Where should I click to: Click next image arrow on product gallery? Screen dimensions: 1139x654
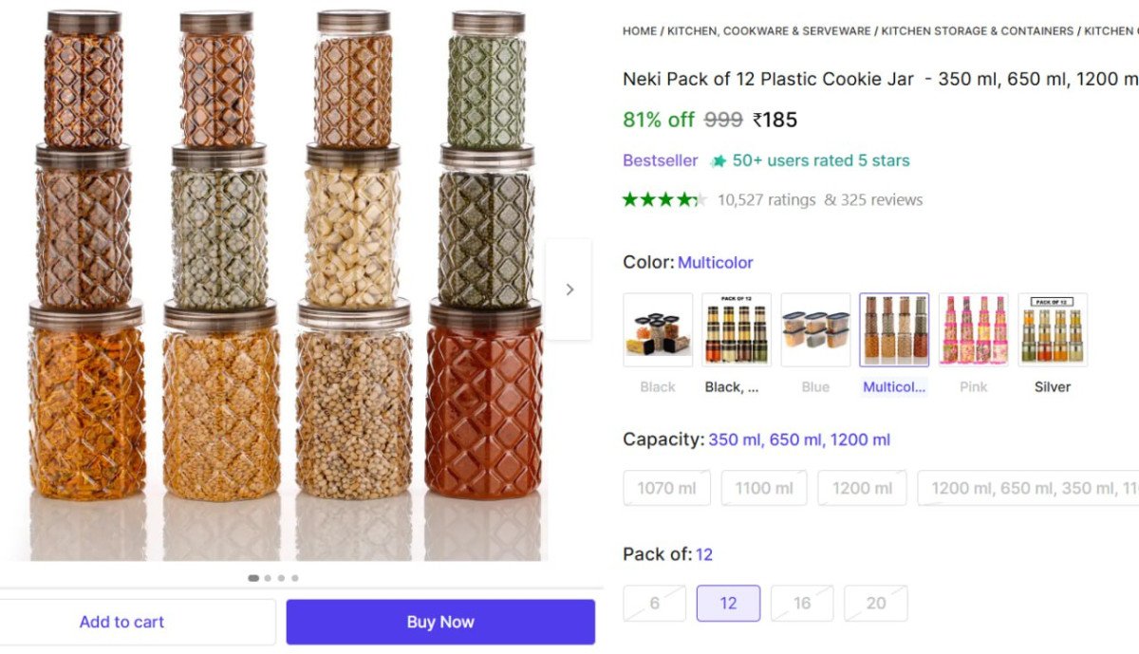[569, 290]
